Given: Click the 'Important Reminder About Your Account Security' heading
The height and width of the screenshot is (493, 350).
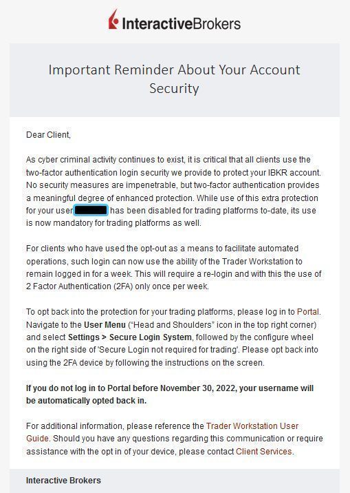Looking at the screenshot, I should coord(174,78).
